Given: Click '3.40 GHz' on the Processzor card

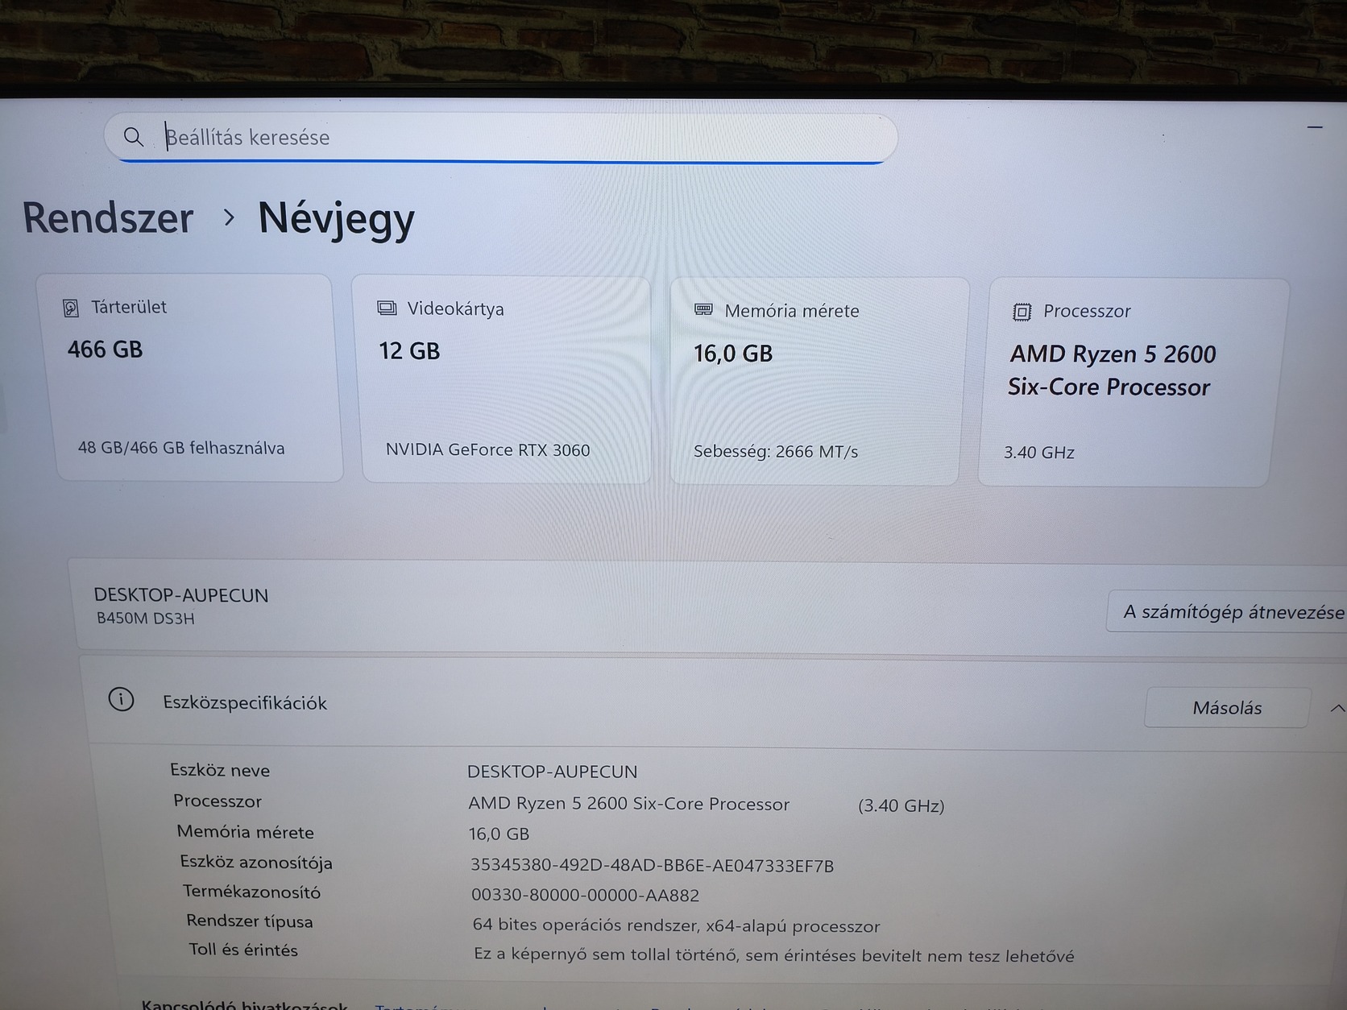Looking at the screenshot, I should 1038,453.
